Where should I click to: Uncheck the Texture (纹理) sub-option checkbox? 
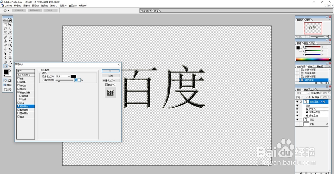tap(20, 99)
